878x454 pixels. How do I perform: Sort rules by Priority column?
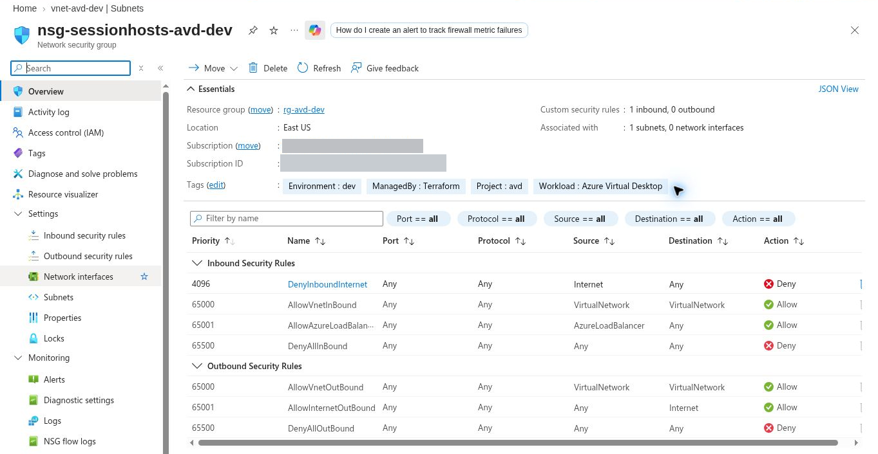[x=213, y=241]
